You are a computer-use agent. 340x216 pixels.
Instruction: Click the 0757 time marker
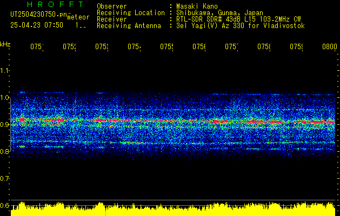[231, 47]
